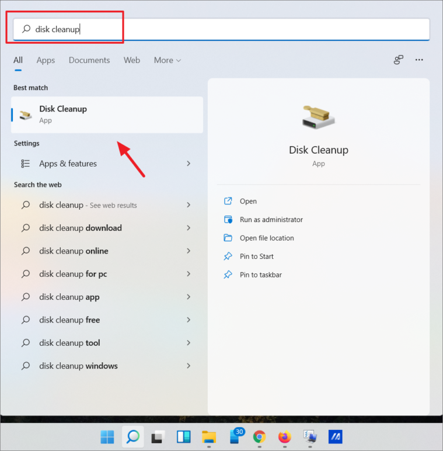
Task: Click the search icon beside disk cleanup windows
Action: click(26, 366)
